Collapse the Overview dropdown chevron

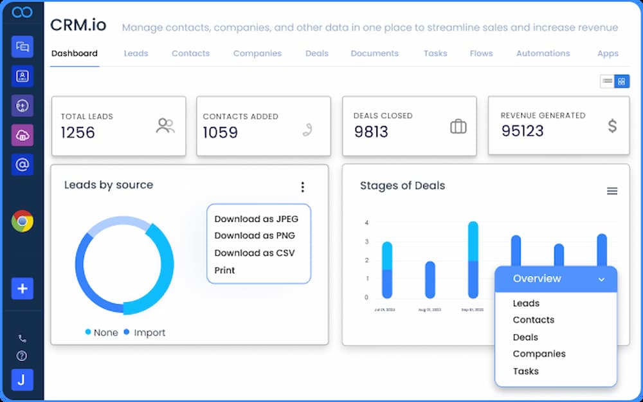click(x=601, y=279)
